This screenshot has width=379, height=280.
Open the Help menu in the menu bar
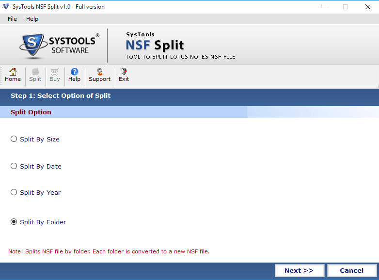(x=32, y=19)
